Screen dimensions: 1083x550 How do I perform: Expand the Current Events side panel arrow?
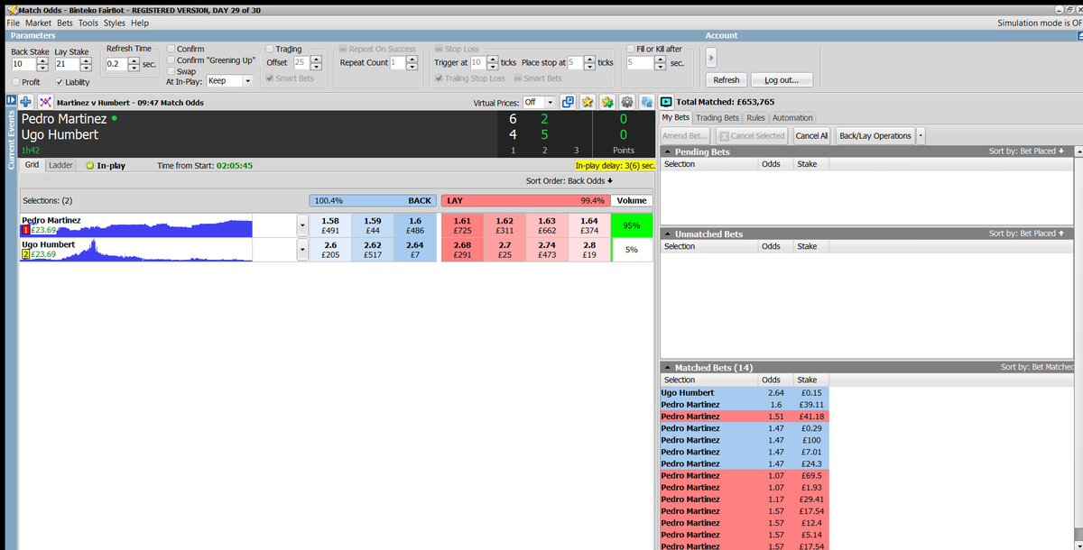pyautogui.click(x=11, y=100)
